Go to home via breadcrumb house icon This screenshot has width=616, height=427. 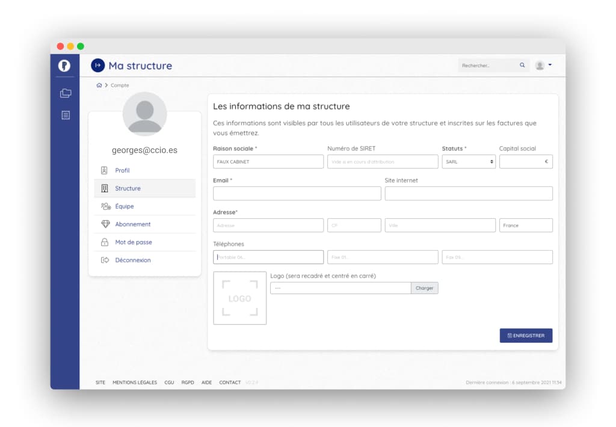(x=99, y=85)
